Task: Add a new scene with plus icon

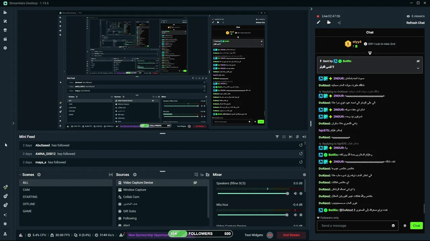Action: click(x=39, y=175)
